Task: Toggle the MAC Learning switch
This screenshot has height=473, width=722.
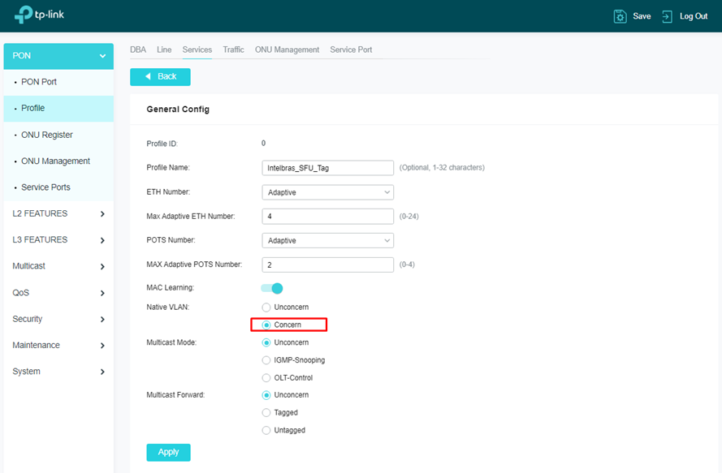Action: click(271, 288)
